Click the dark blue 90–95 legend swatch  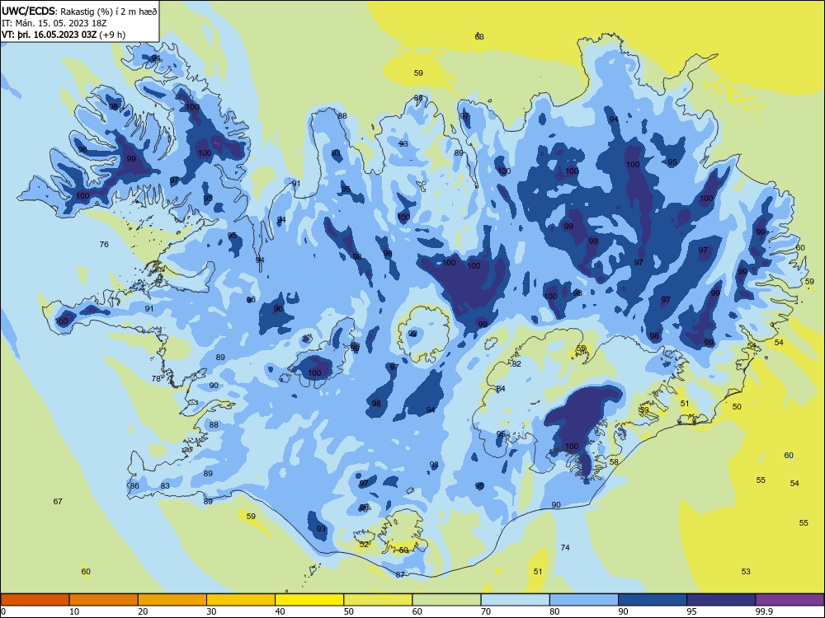pyautogui.click(x=653, y=600)
